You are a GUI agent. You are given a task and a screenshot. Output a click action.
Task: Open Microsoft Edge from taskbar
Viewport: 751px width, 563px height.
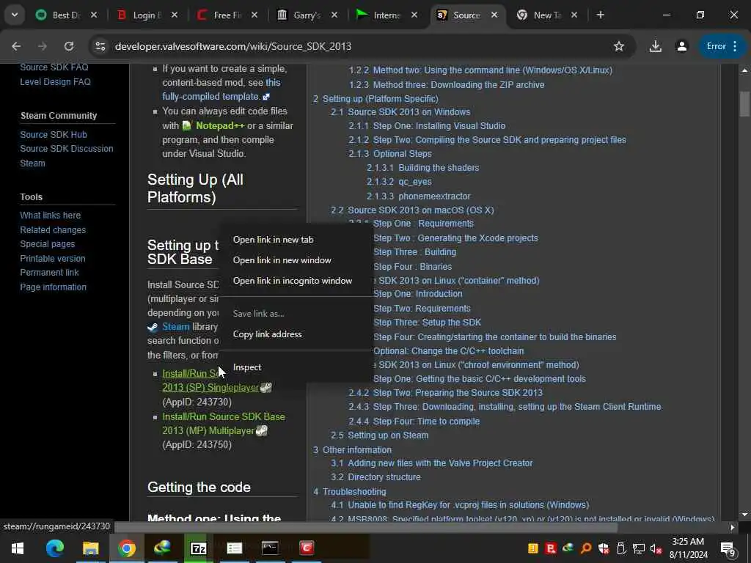[x=54, y=548]
